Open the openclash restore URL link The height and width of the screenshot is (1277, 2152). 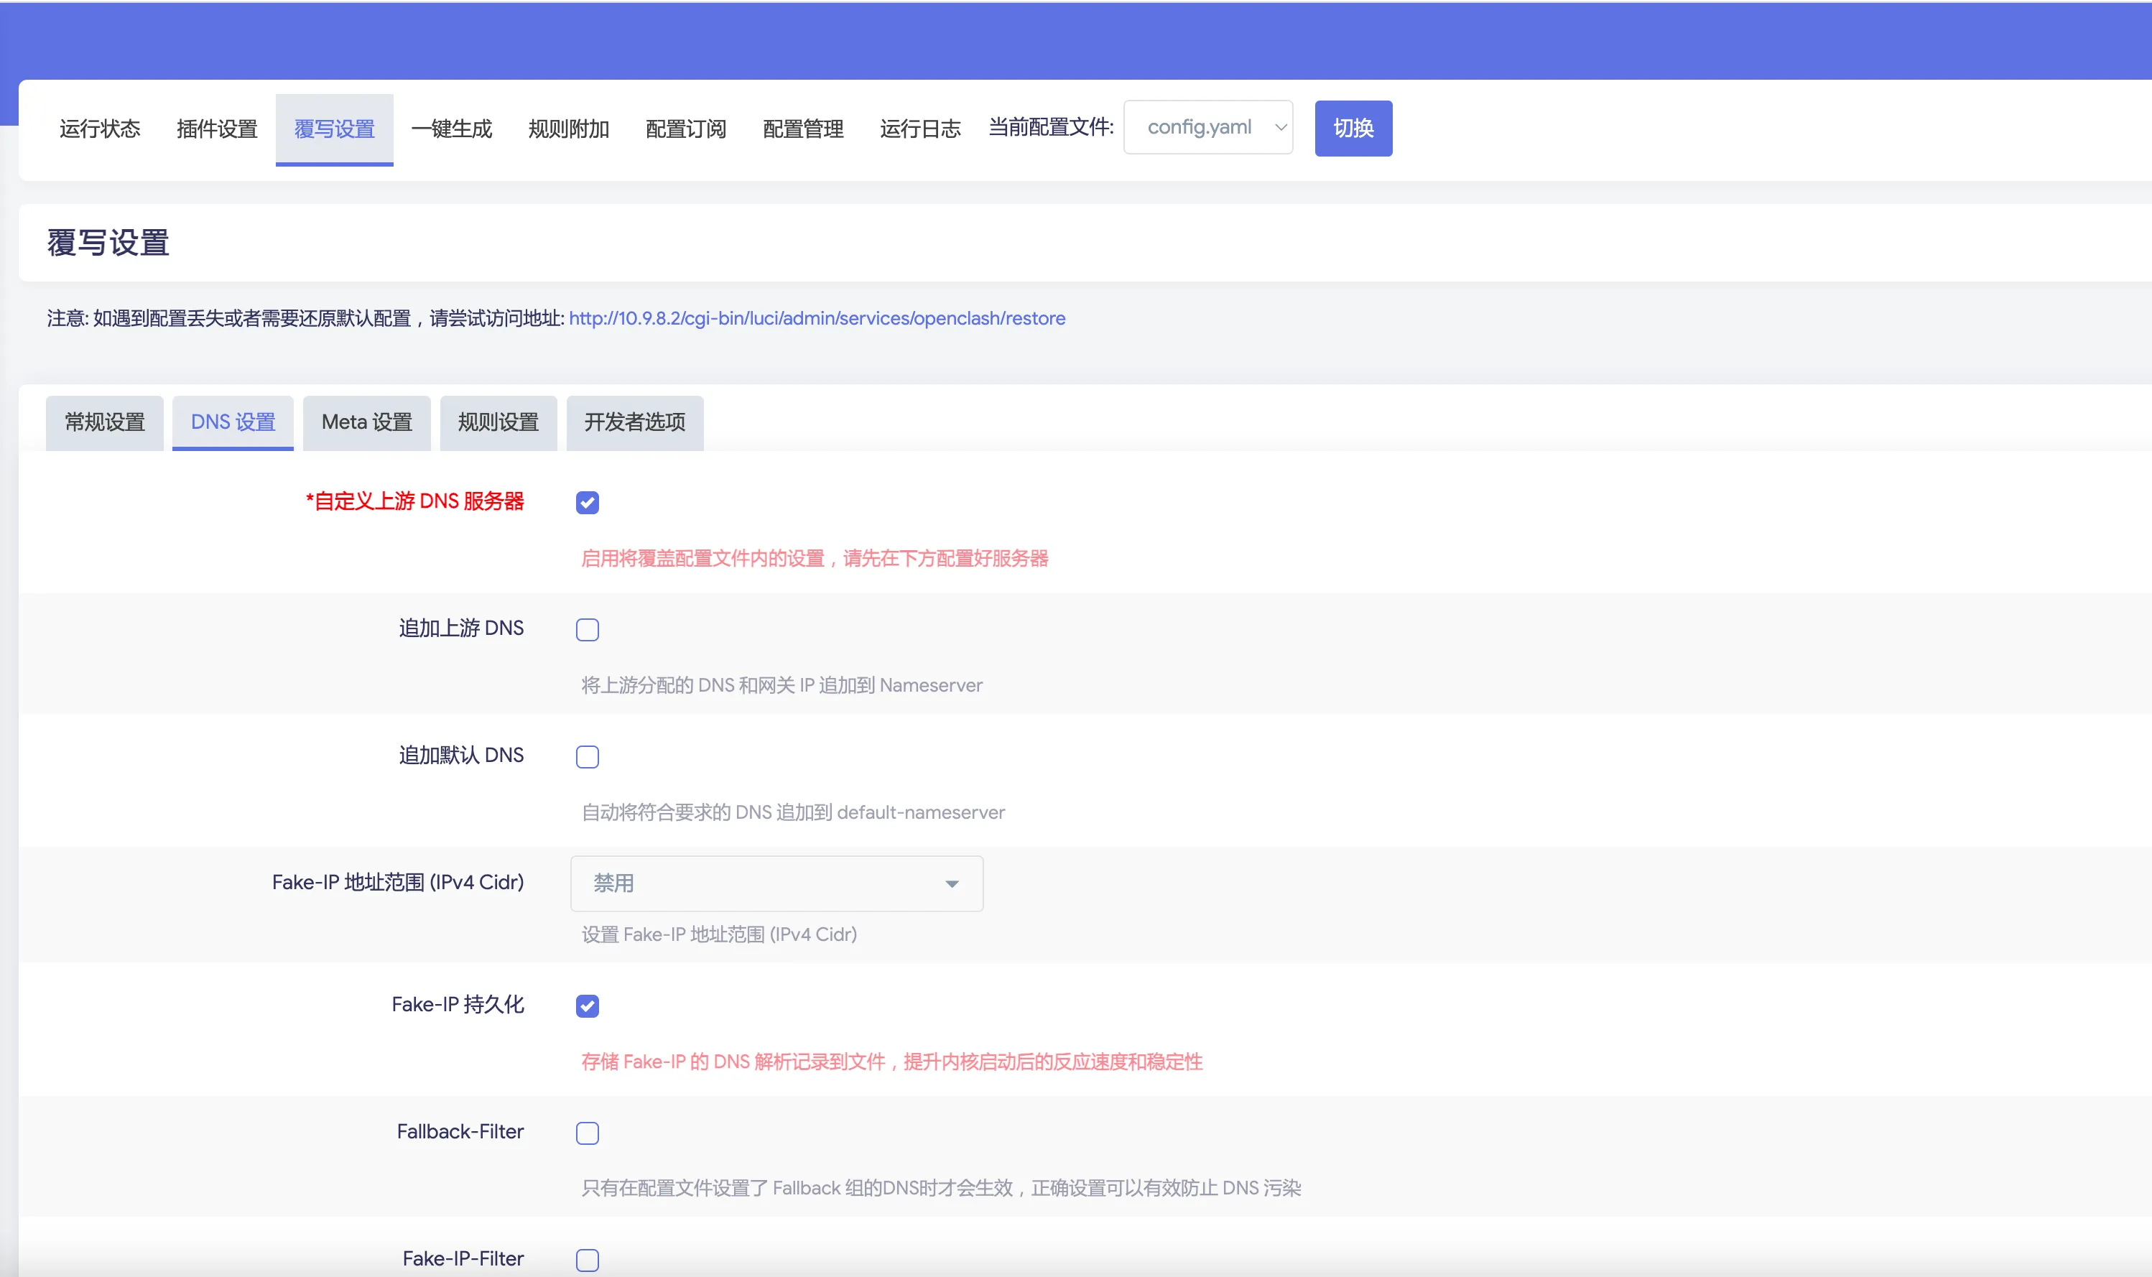(817, 318)
